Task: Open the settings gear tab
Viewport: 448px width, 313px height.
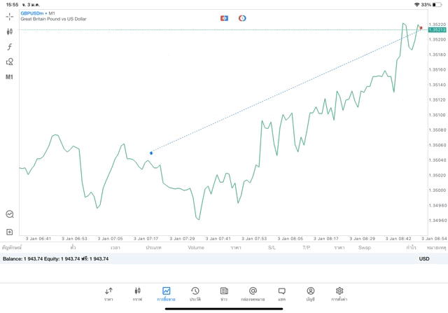Action: (x=339, y=293)
